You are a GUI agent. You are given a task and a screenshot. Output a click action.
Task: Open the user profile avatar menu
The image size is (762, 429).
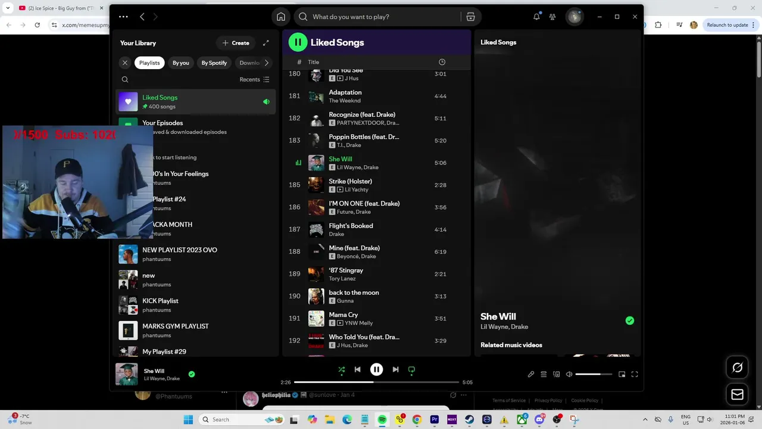574,17
